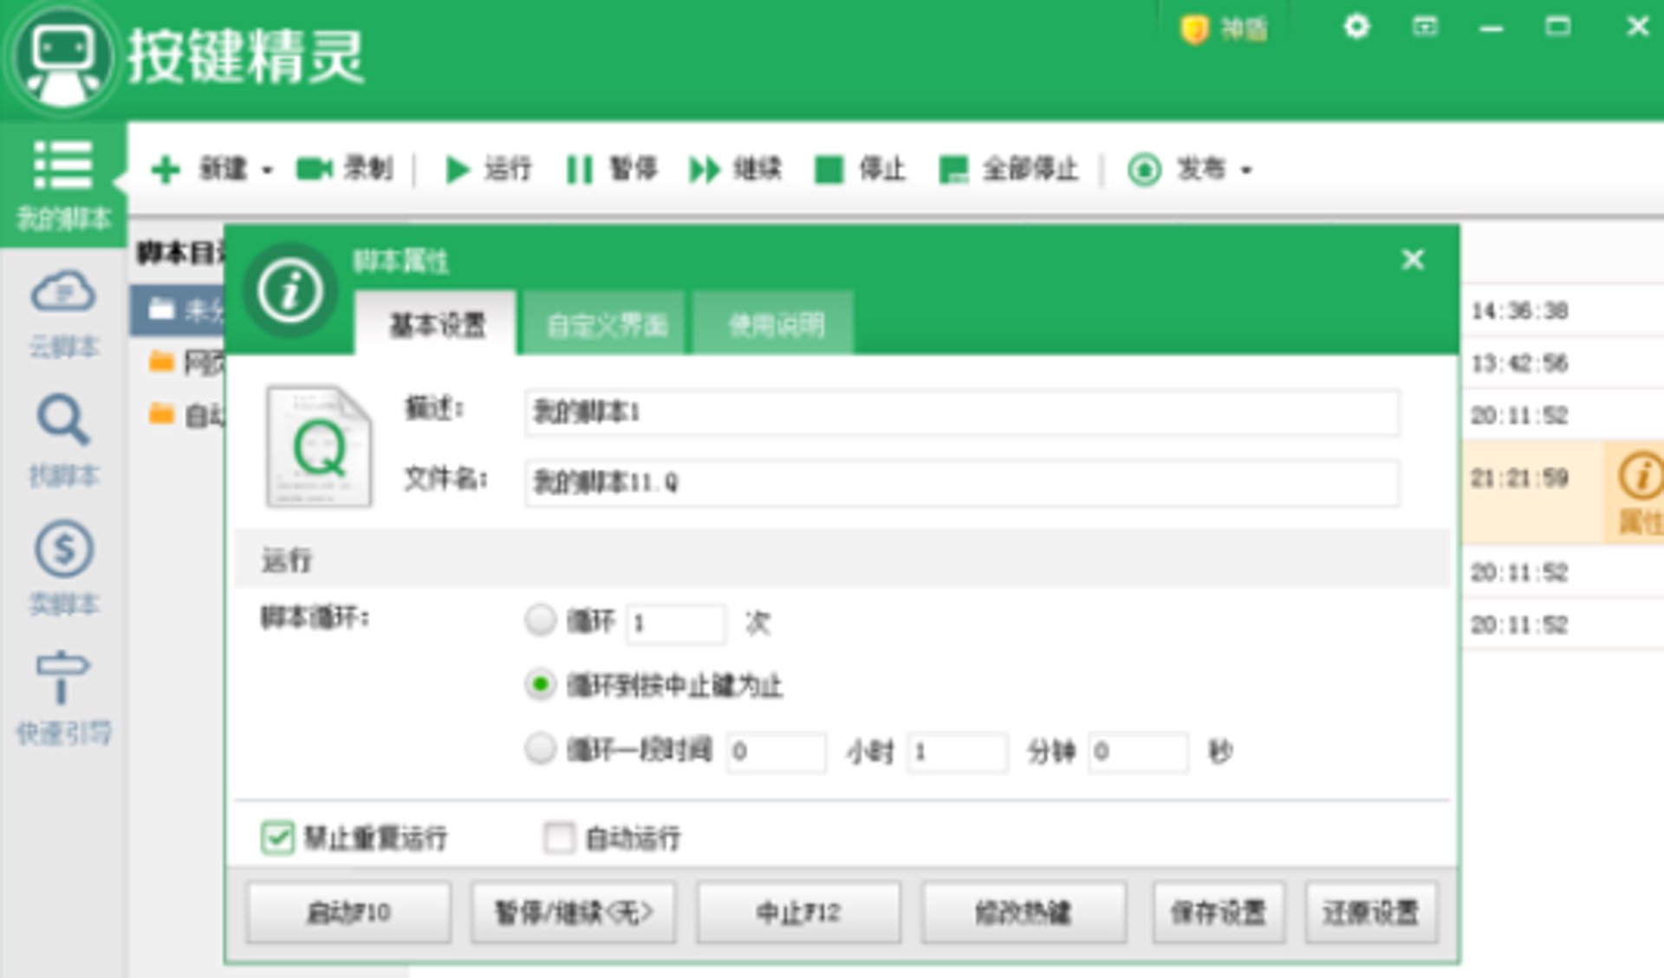
Task: Click the 文件名 filename input field
Action: click(x=961, y=483)
